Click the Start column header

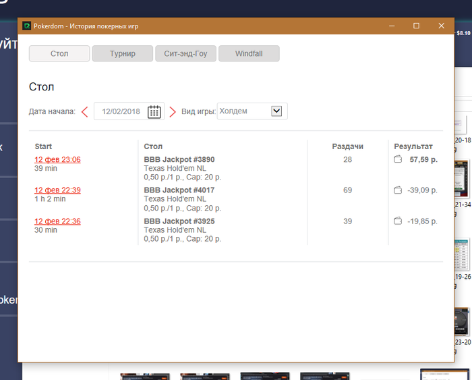coord(43,146)
